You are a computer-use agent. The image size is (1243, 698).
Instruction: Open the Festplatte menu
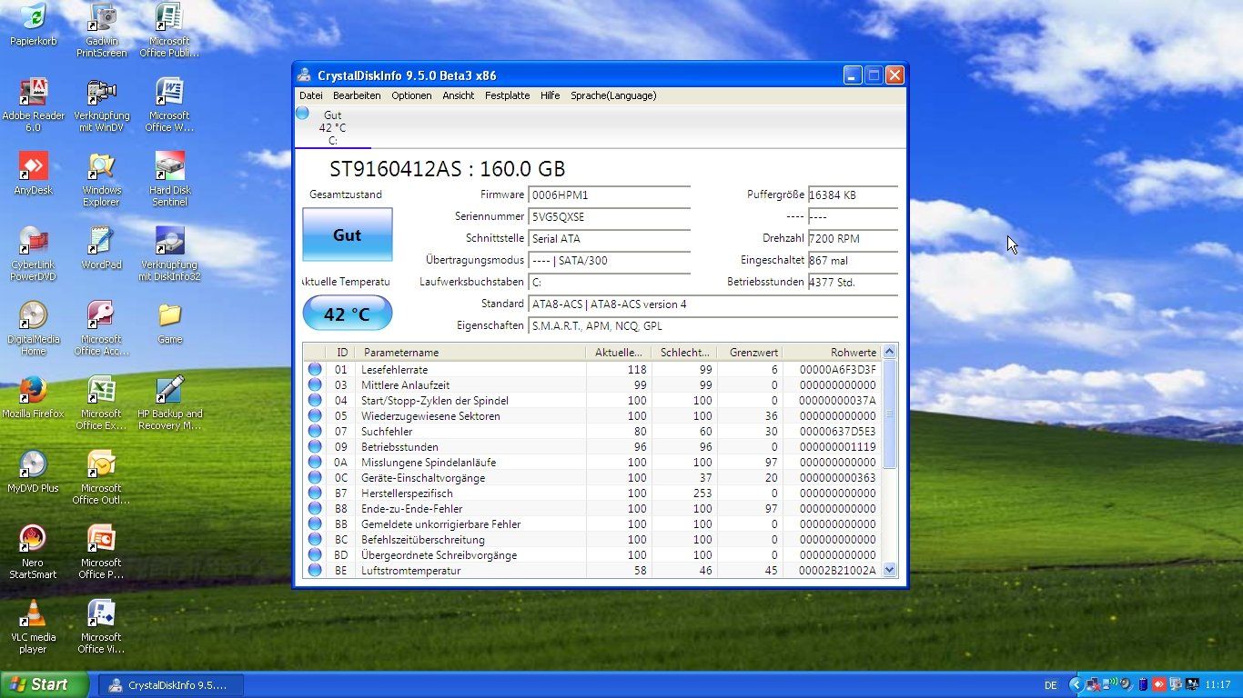tap(507, 95)
